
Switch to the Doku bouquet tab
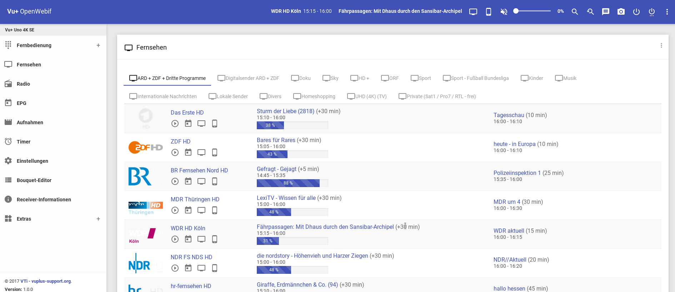coord(301,78)
